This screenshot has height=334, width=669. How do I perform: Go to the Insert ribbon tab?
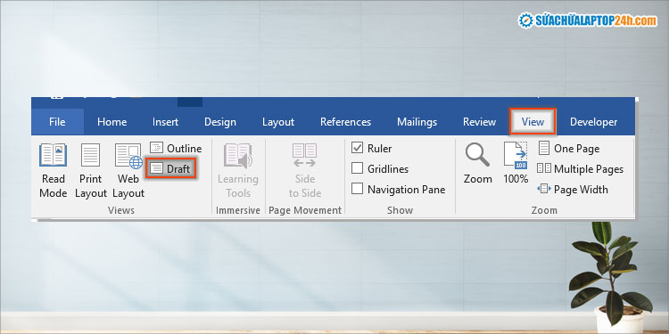165,122
